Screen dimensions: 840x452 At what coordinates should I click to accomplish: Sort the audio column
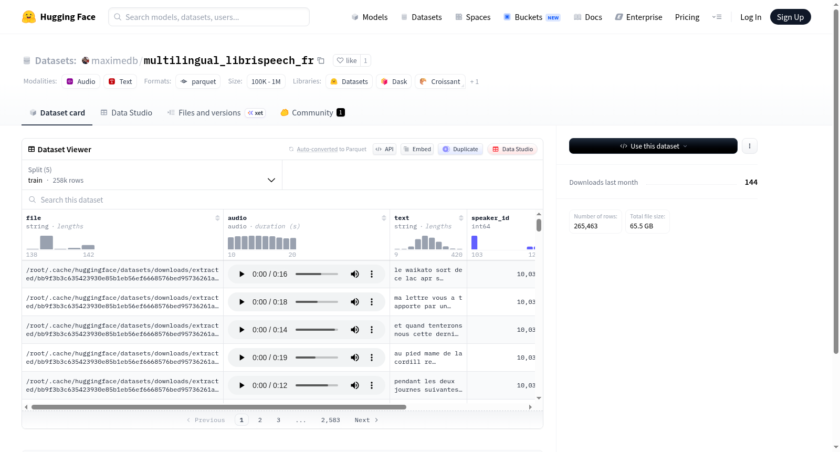pyautogui.click(x=384, y=218)
